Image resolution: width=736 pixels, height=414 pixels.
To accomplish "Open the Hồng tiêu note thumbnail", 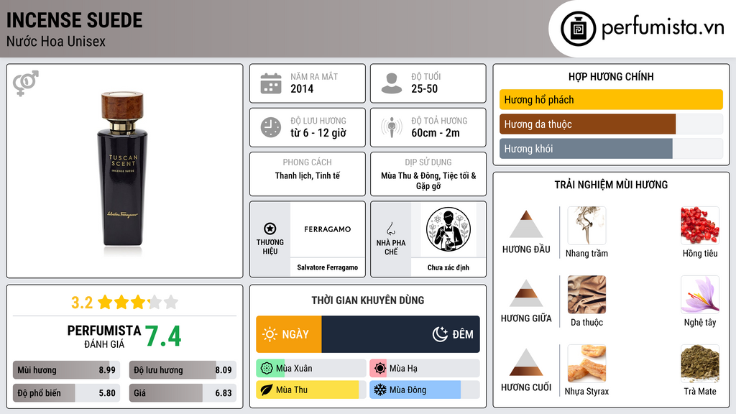I will click(x=700, y=226).
